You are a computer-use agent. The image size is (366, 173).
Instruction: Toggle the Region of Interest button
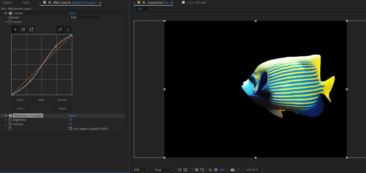[x=197, y=170]
